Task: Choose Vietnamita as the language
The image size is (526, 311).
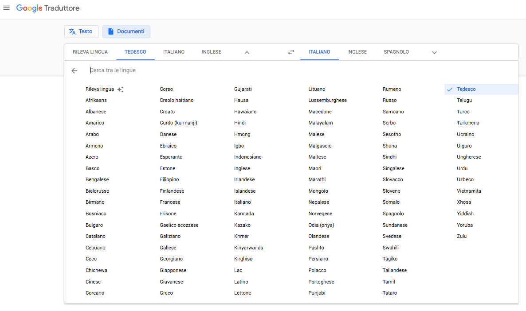Action: [469, 191]
